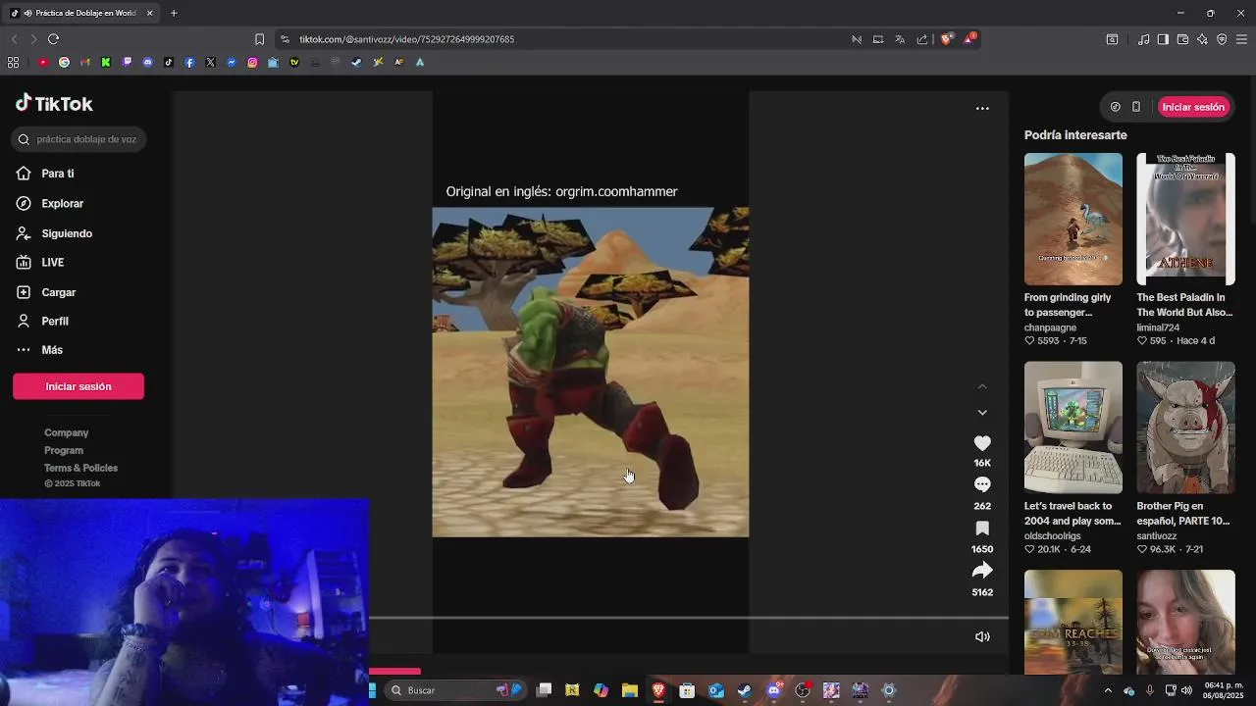The image size is (1256, 706).
Task: Open the X (Twitter) bookmark
Action: 210,62
